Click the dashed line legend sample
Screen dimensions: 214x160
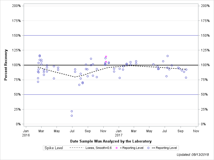[76, 148]
